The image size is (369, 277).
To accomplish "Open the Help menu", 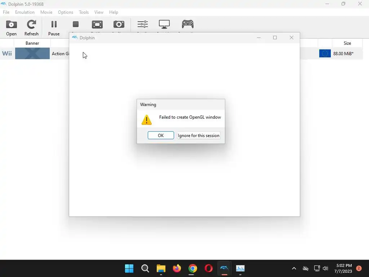I will tap(114, 12).
